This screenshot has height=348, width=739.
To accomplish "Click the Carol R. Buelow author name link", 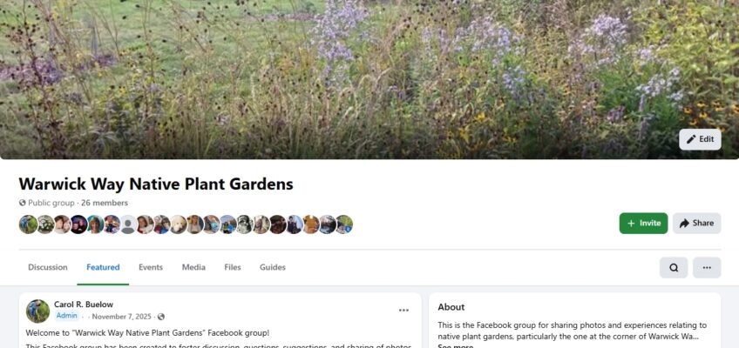I will 84,304.
